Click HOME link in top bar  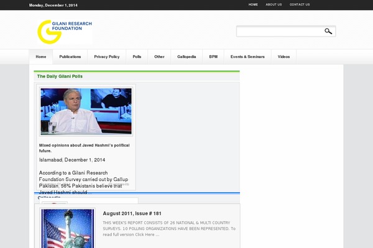(253, 4)
